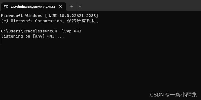Click the nc64 command word
This screenshot has height=100, width=201.
(x=52, y=31)
